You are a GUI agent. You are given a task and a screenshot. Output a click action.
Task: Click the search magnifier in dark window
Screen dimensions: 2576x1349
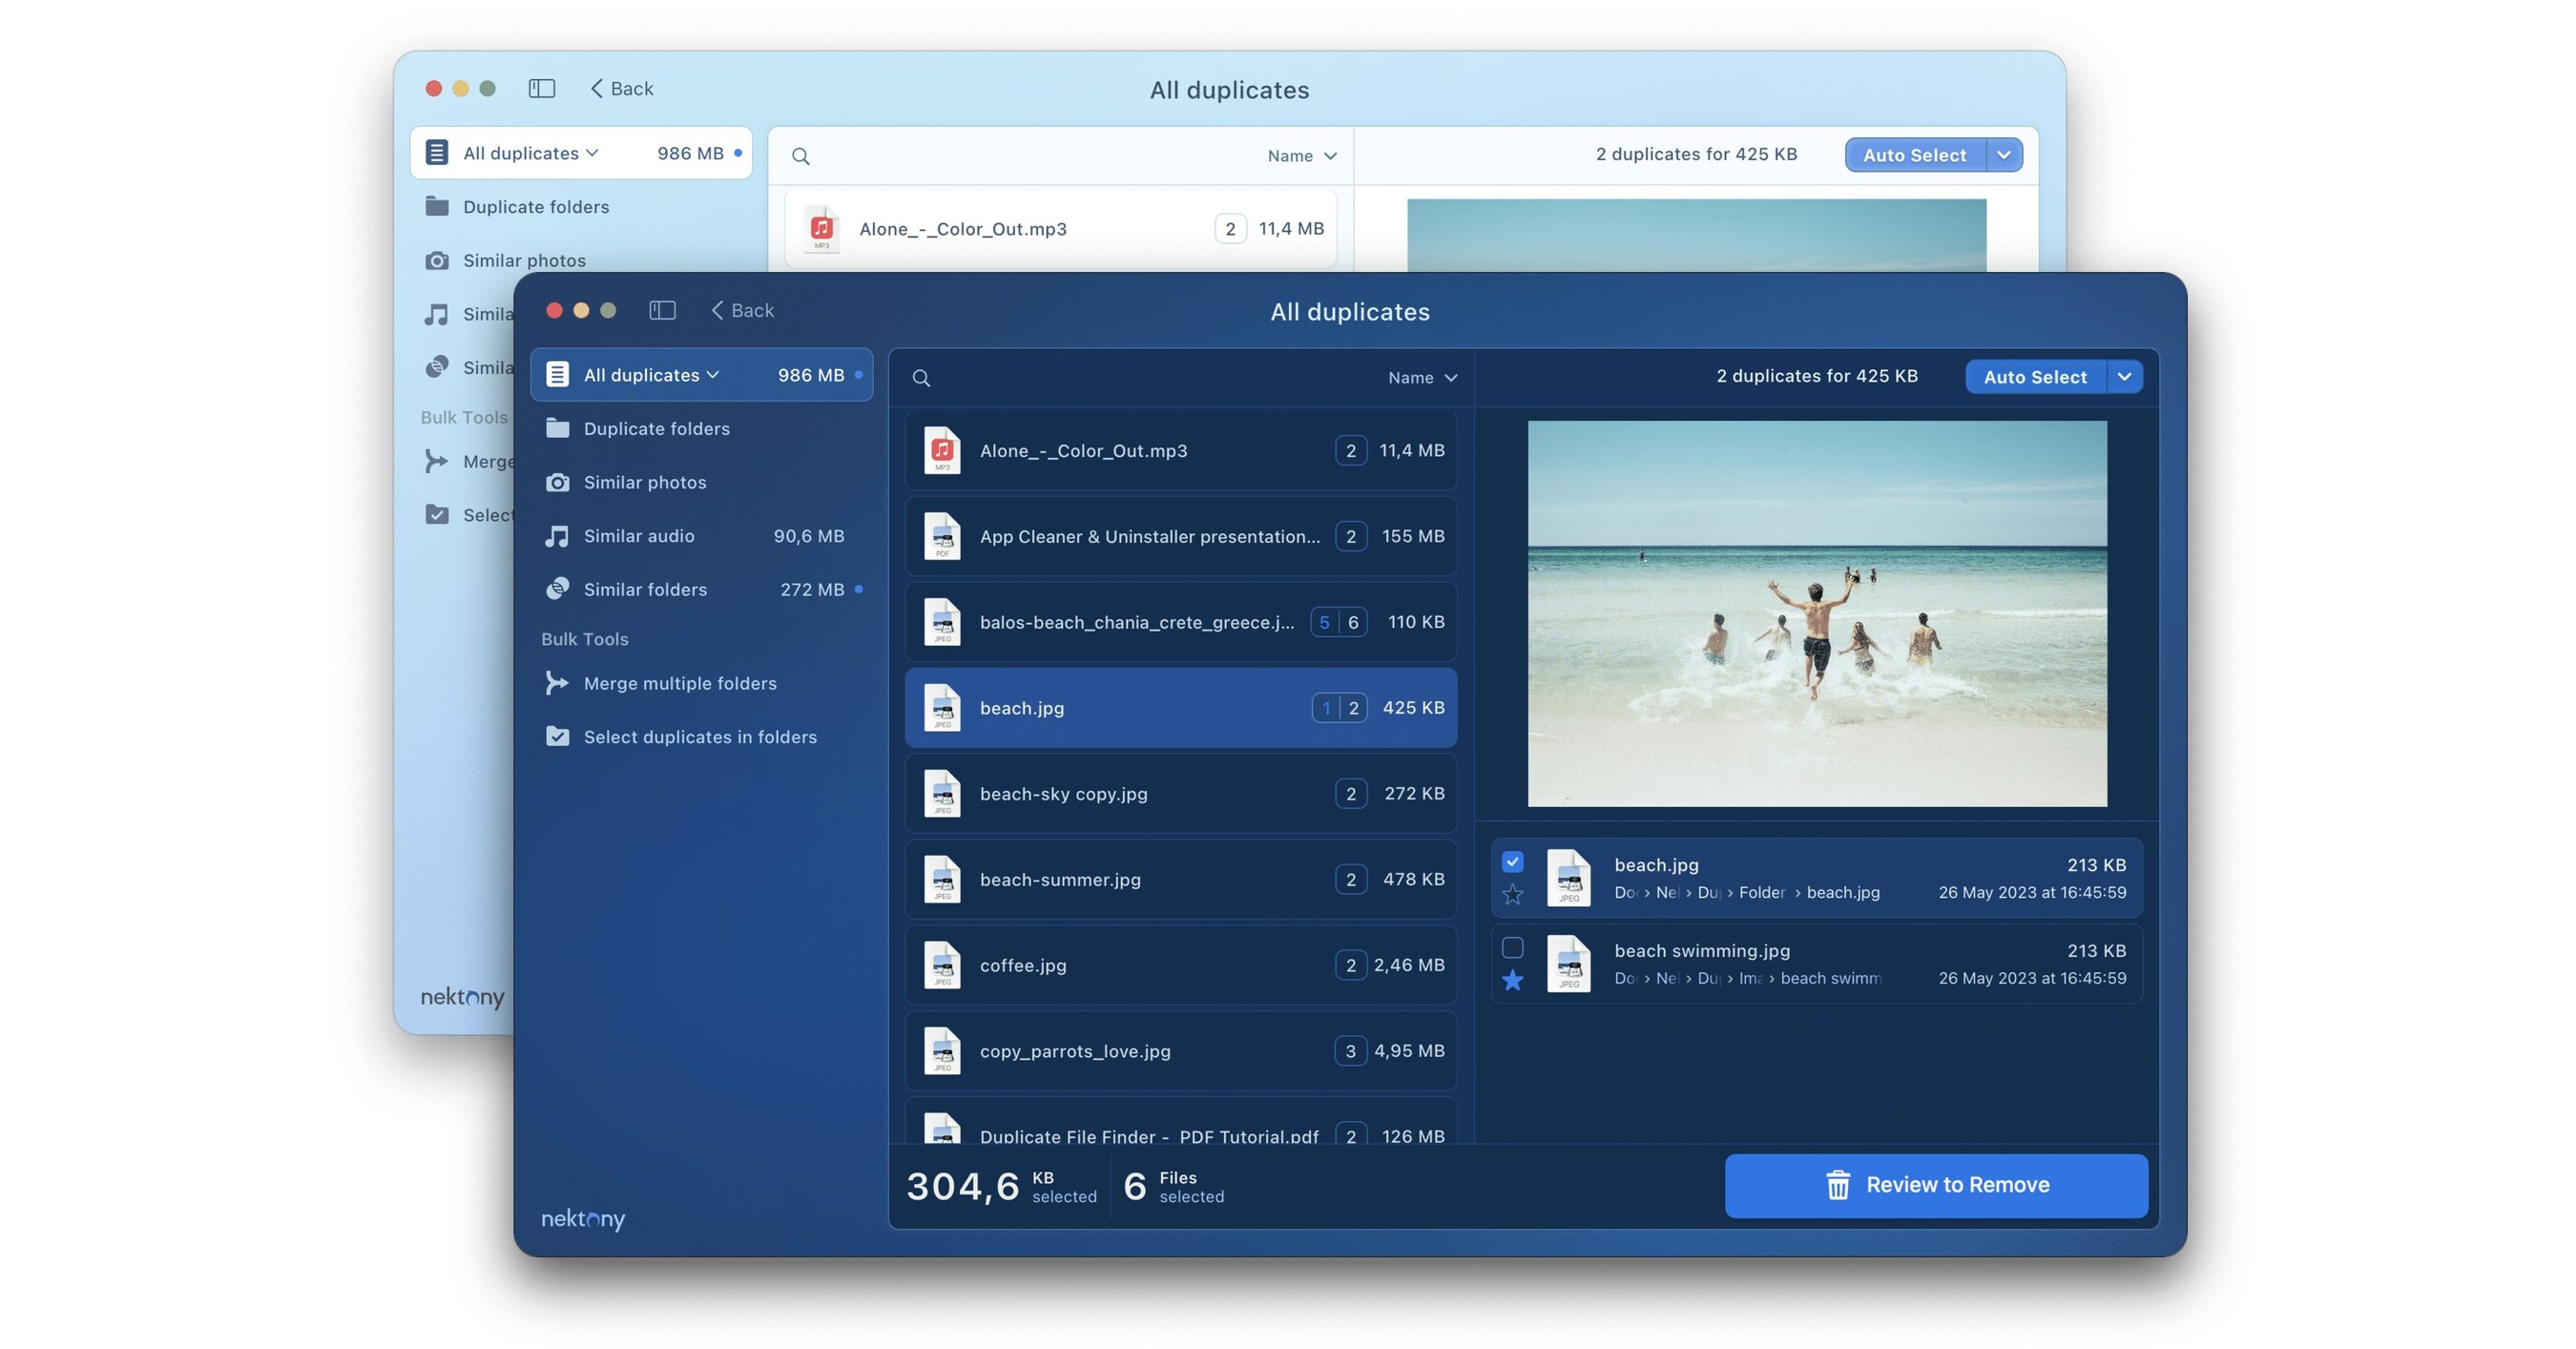point(921,378)
